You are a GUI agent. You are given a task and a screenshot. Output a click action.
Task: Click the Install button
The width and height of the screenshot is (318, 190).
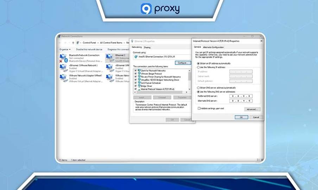click(x=142, y=97)
